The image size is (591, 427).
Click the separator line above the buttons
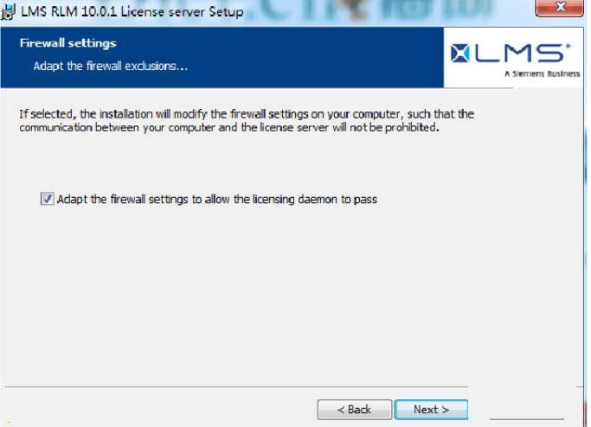click(x=236, y=386)
